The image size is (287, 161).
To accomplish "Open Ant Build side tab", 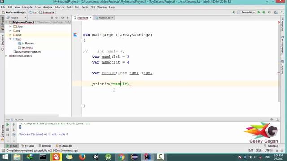I will (x=283, y=25).
